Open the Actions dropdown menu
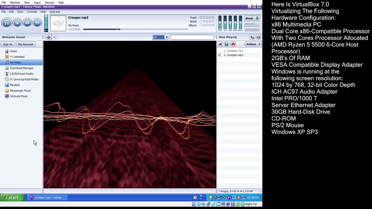The width and height of the screenshot is (372, 209). [x=253, y=44]
